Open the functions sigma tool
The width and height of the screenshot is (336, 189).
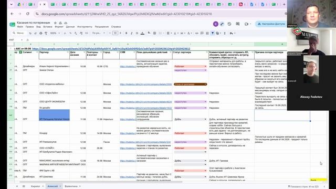(225, 33)
